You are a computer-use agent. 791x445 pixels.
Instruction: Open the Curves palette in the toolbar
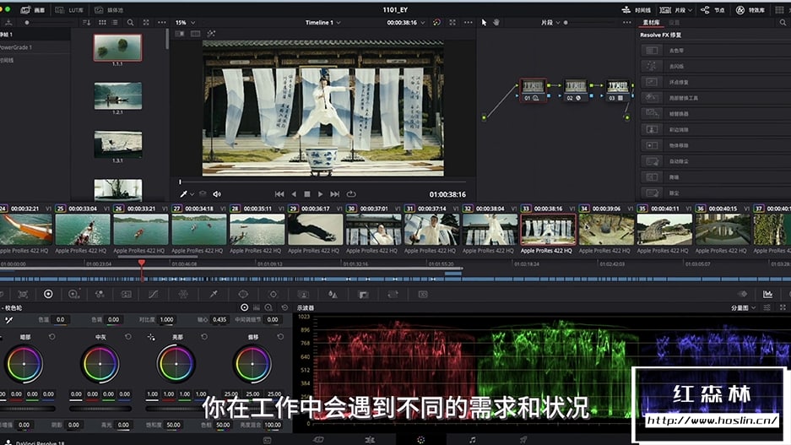point(153,294)
